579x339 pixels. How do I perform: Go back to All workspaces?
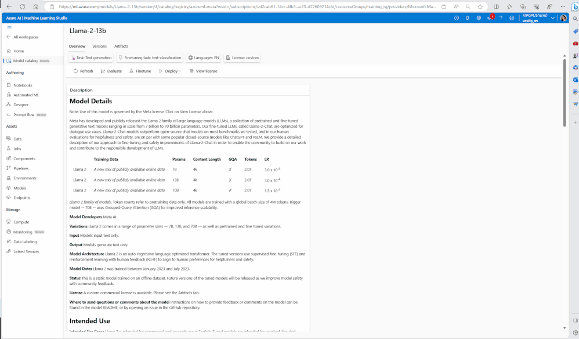click(x=23, y=37)
